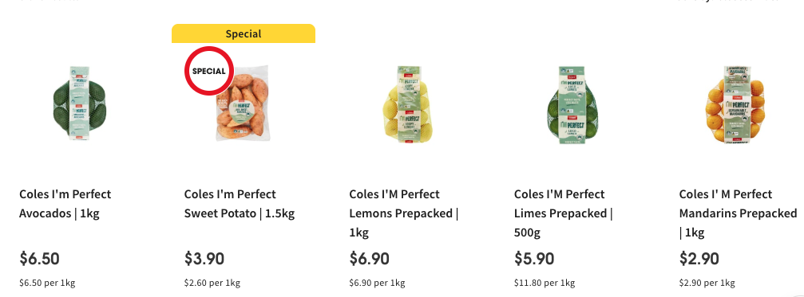Open the mandarins product image

click(x=736, y=104)
